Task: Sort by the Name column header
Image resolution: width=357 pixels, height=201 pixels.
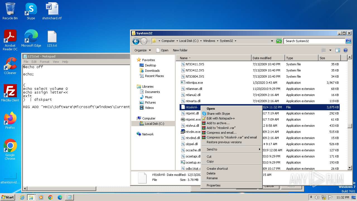Action: (x=214, y=58)
